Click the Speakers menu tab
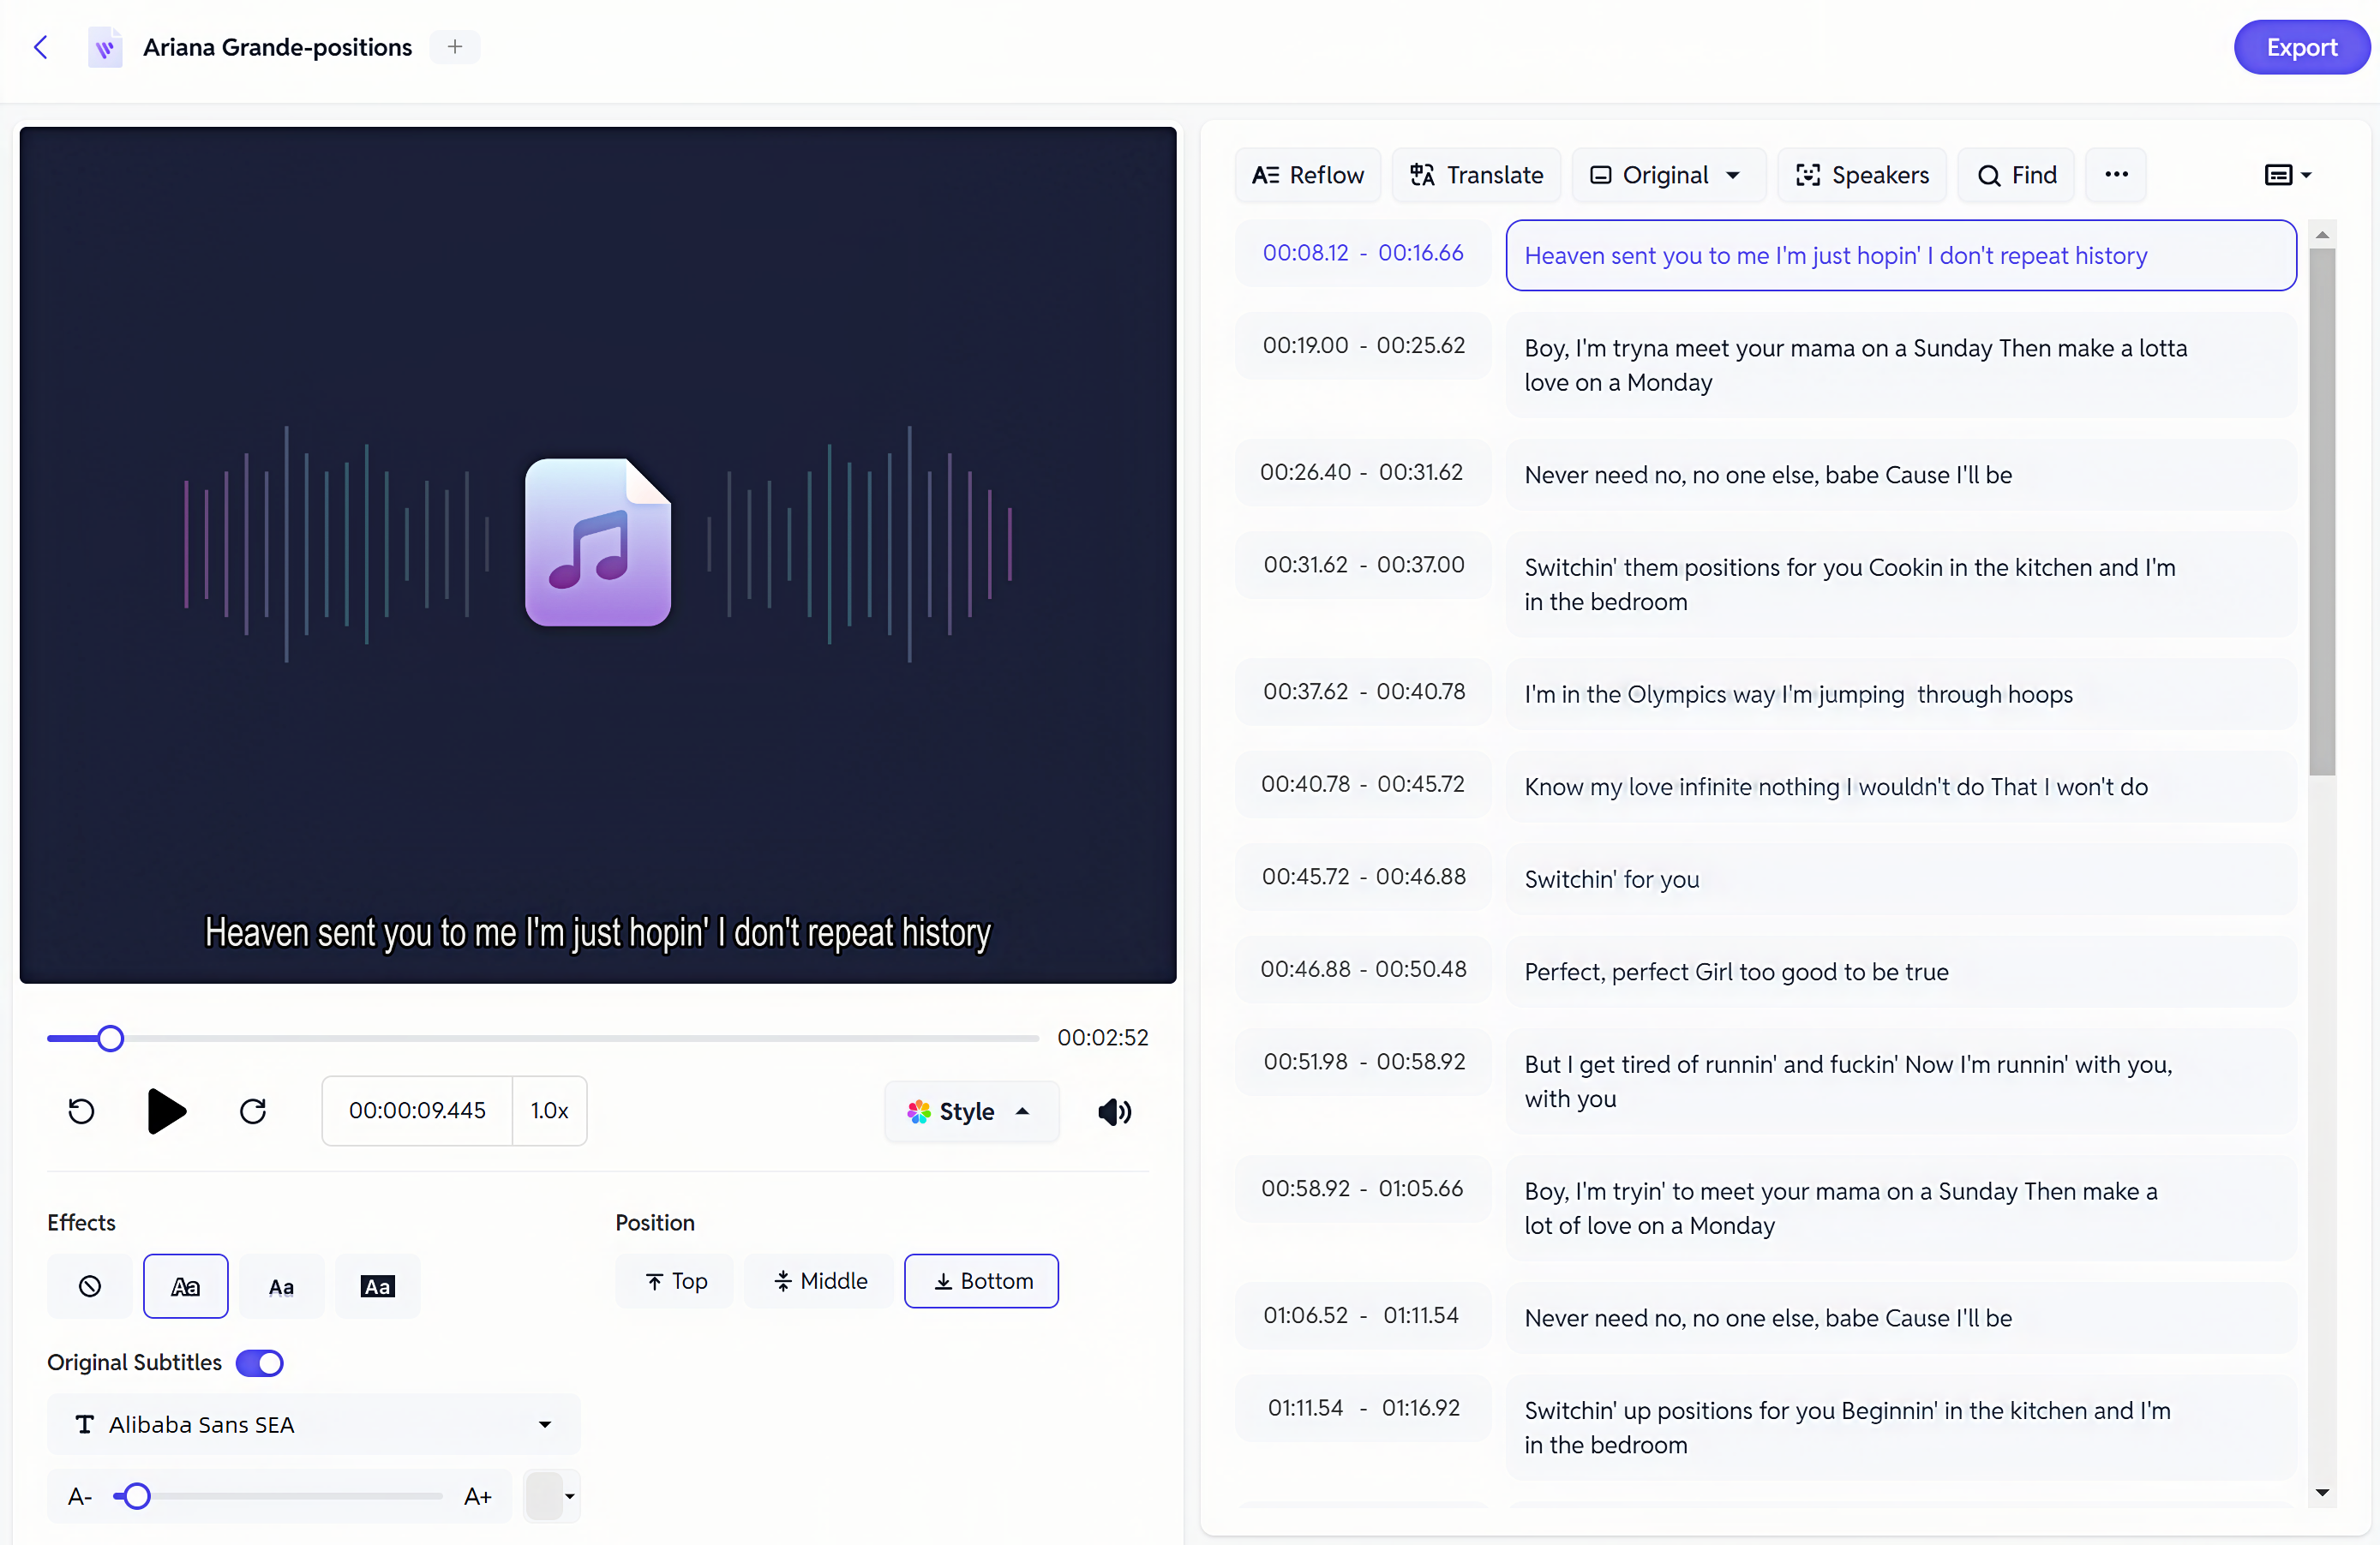The width and height of the screenshot is (2380, 1545). (x=1863, y=173)
